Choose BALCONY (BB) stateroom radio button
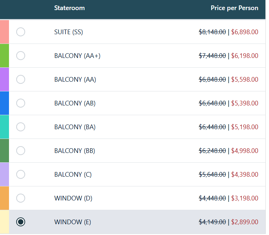This screenshot has height=235, width=269. tap(20, 151)
